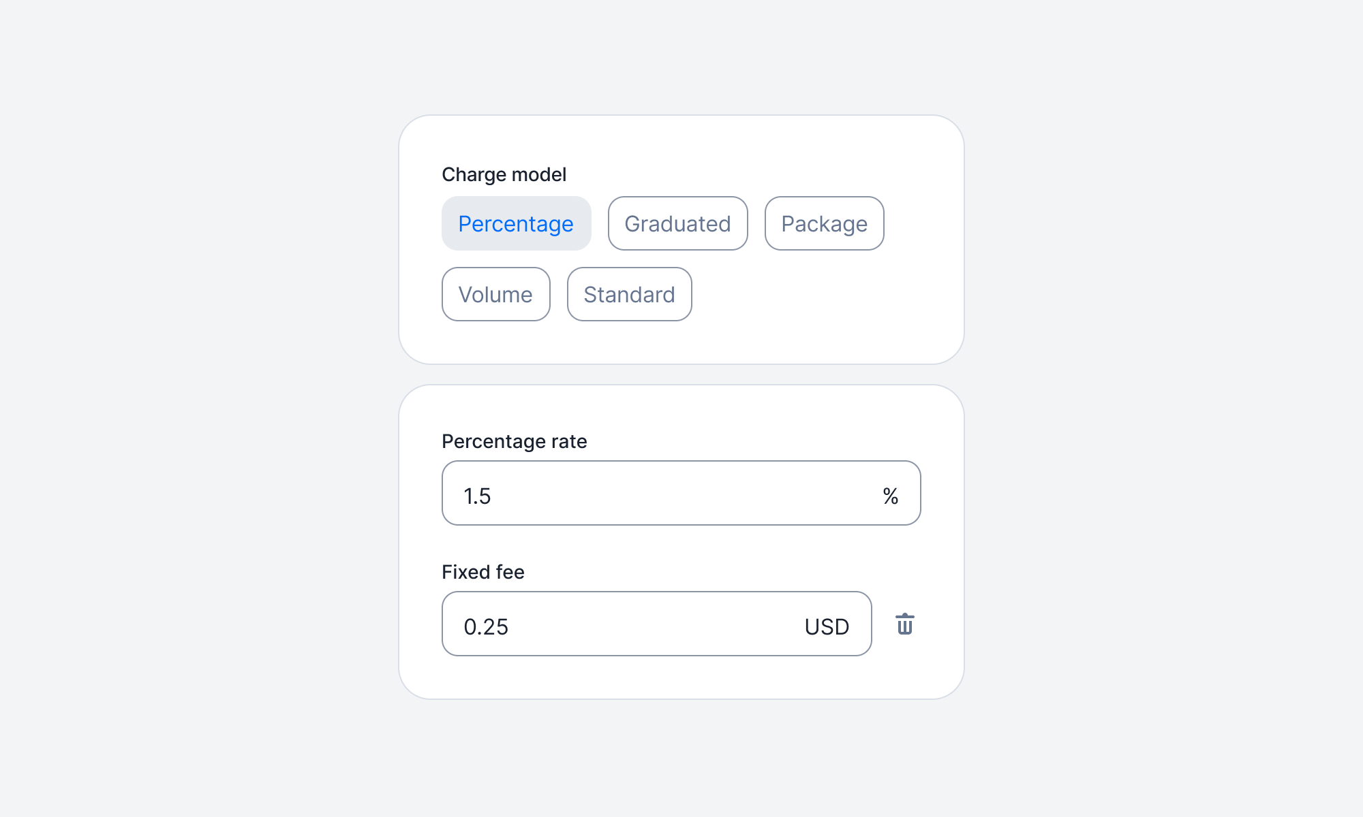Click the "Percentage rate" field label
1363x817 pixels.
pyautogui.click(x=514, y=441)
